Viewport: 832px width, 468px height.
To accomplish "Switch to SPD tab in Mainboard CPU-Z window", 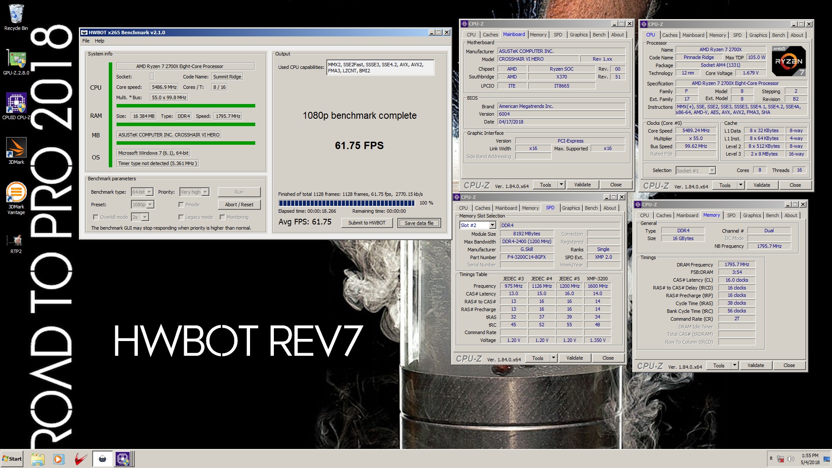I will (x=558, y=35).
